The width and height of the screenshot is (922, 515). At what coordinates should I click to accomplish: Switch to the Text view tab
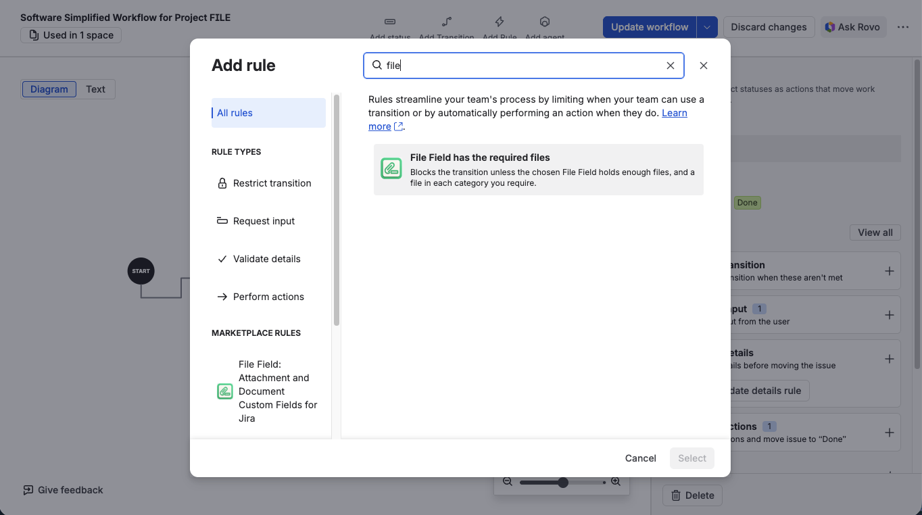(x=95, y=89)
